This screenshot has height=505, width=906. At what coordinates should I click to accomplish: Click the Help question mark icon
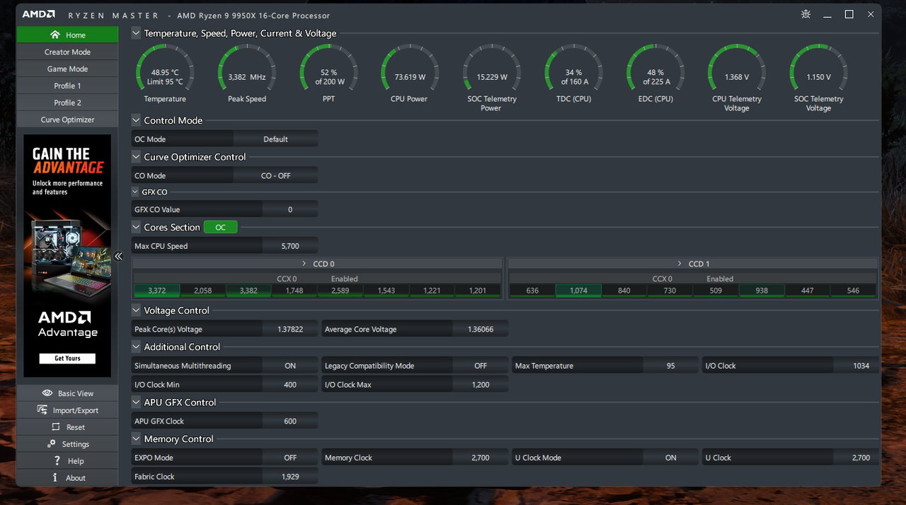[57, 461]
